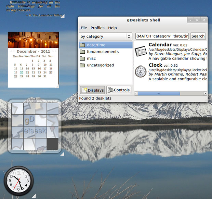The height and width of the screenshot is (199, 212).
Task: Click the scrollbar right arrow
Action: (x=205, y=93)
